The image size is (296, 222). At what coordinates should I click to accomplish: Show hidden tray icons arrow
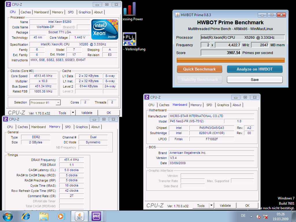click(251, 217)
